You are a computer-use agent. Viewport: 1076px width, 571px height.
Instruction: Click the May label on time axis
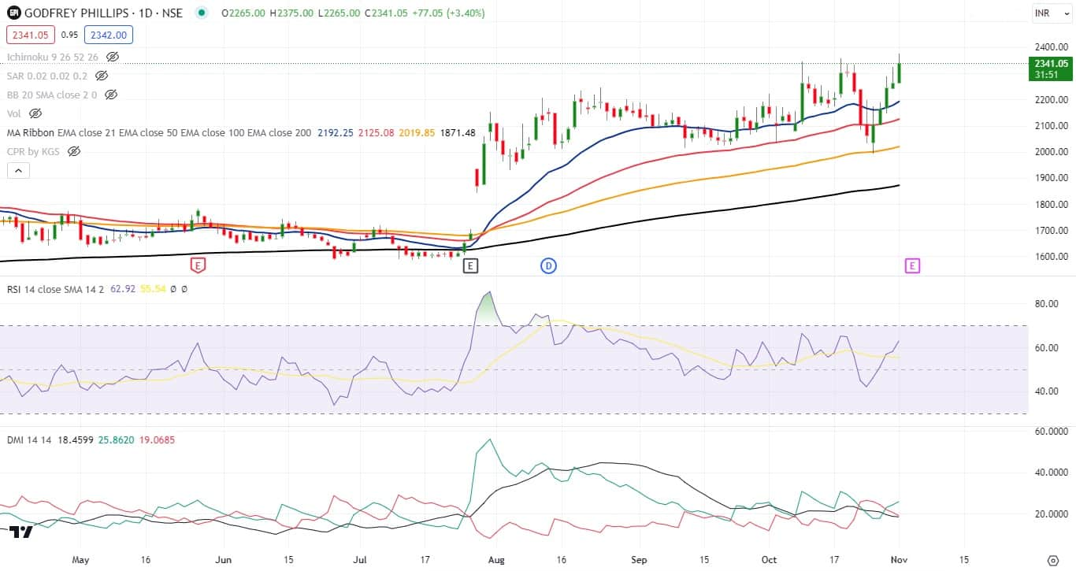(x=80, y=560)
